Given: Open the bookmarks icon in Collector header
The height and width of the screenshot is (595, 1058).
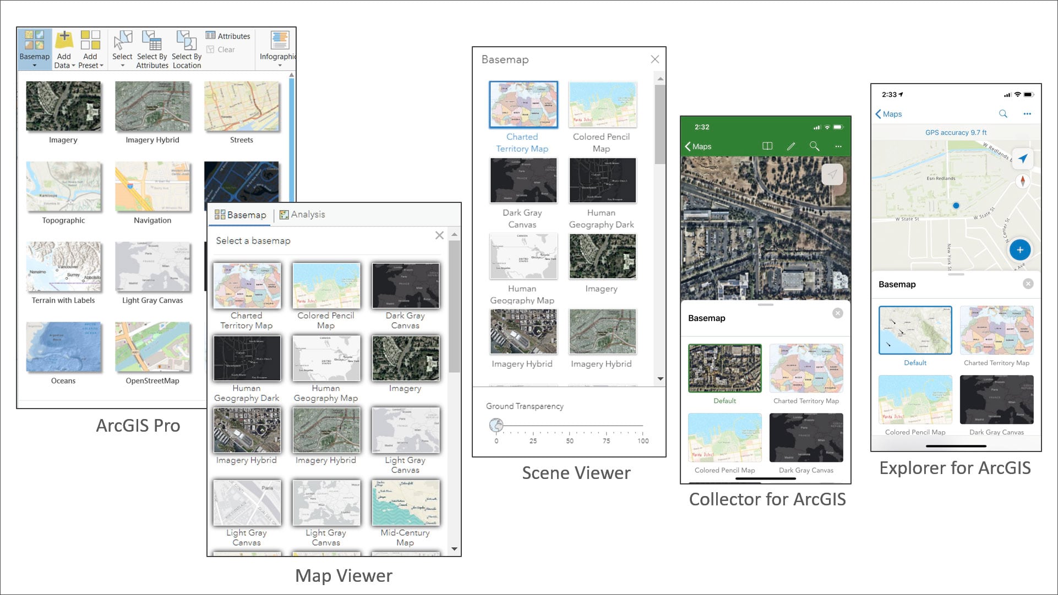Looking at the screenshot, I should tap(767, 146).
